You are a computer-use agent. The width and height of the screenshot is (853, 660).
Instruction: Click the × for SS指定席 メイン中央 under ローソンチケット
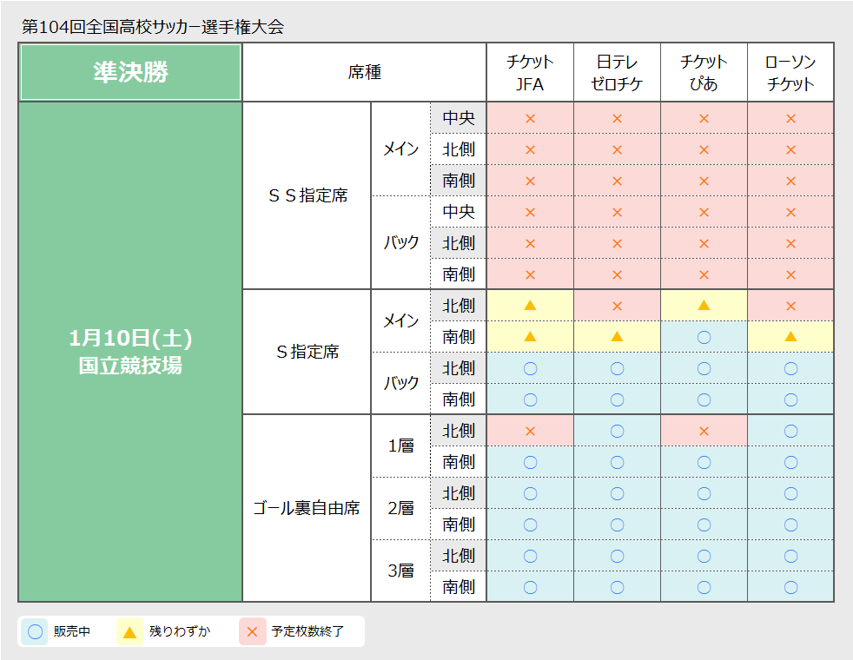tap(791, 118)
